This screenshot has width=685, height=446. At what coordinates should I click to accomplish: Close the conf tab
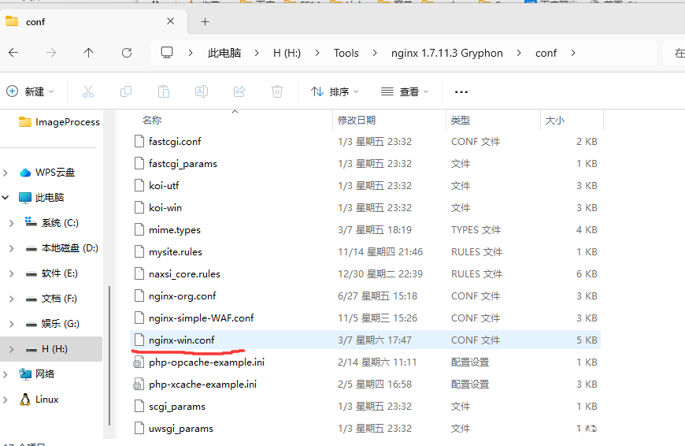[x=170, y=21]
